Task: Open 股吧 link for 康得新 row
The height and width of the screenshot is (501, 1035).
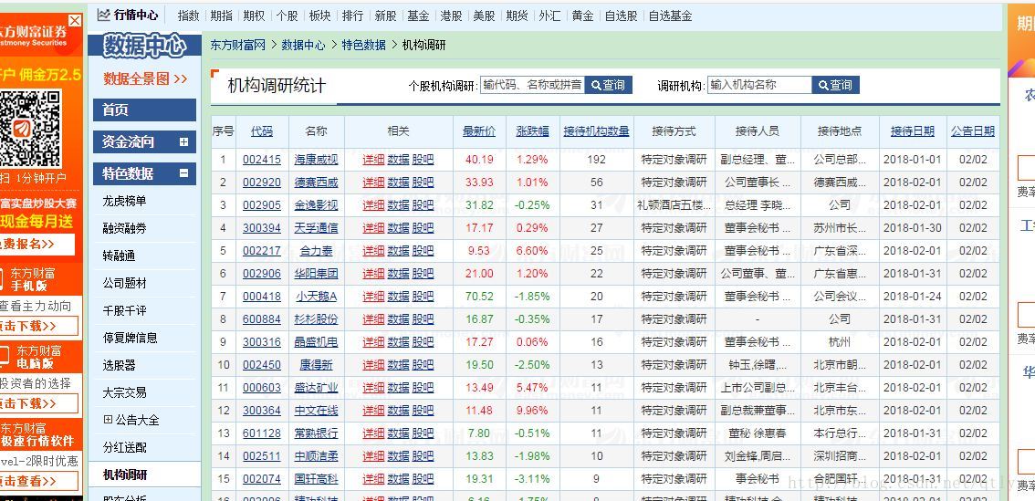Action: 423,365
